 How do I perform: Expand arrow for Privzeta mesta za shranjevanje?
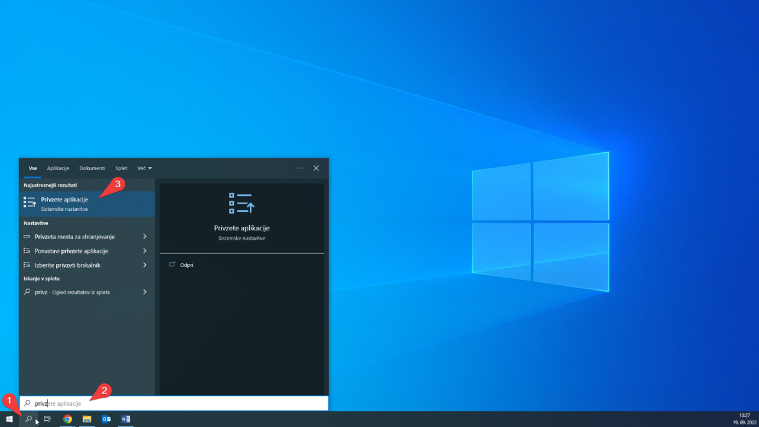coord(145,236)
